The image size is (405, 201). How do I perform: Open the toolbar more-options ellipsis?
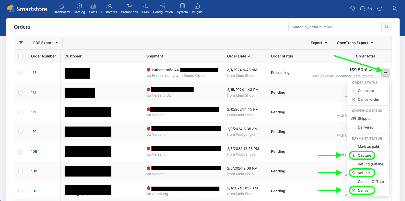385,43
